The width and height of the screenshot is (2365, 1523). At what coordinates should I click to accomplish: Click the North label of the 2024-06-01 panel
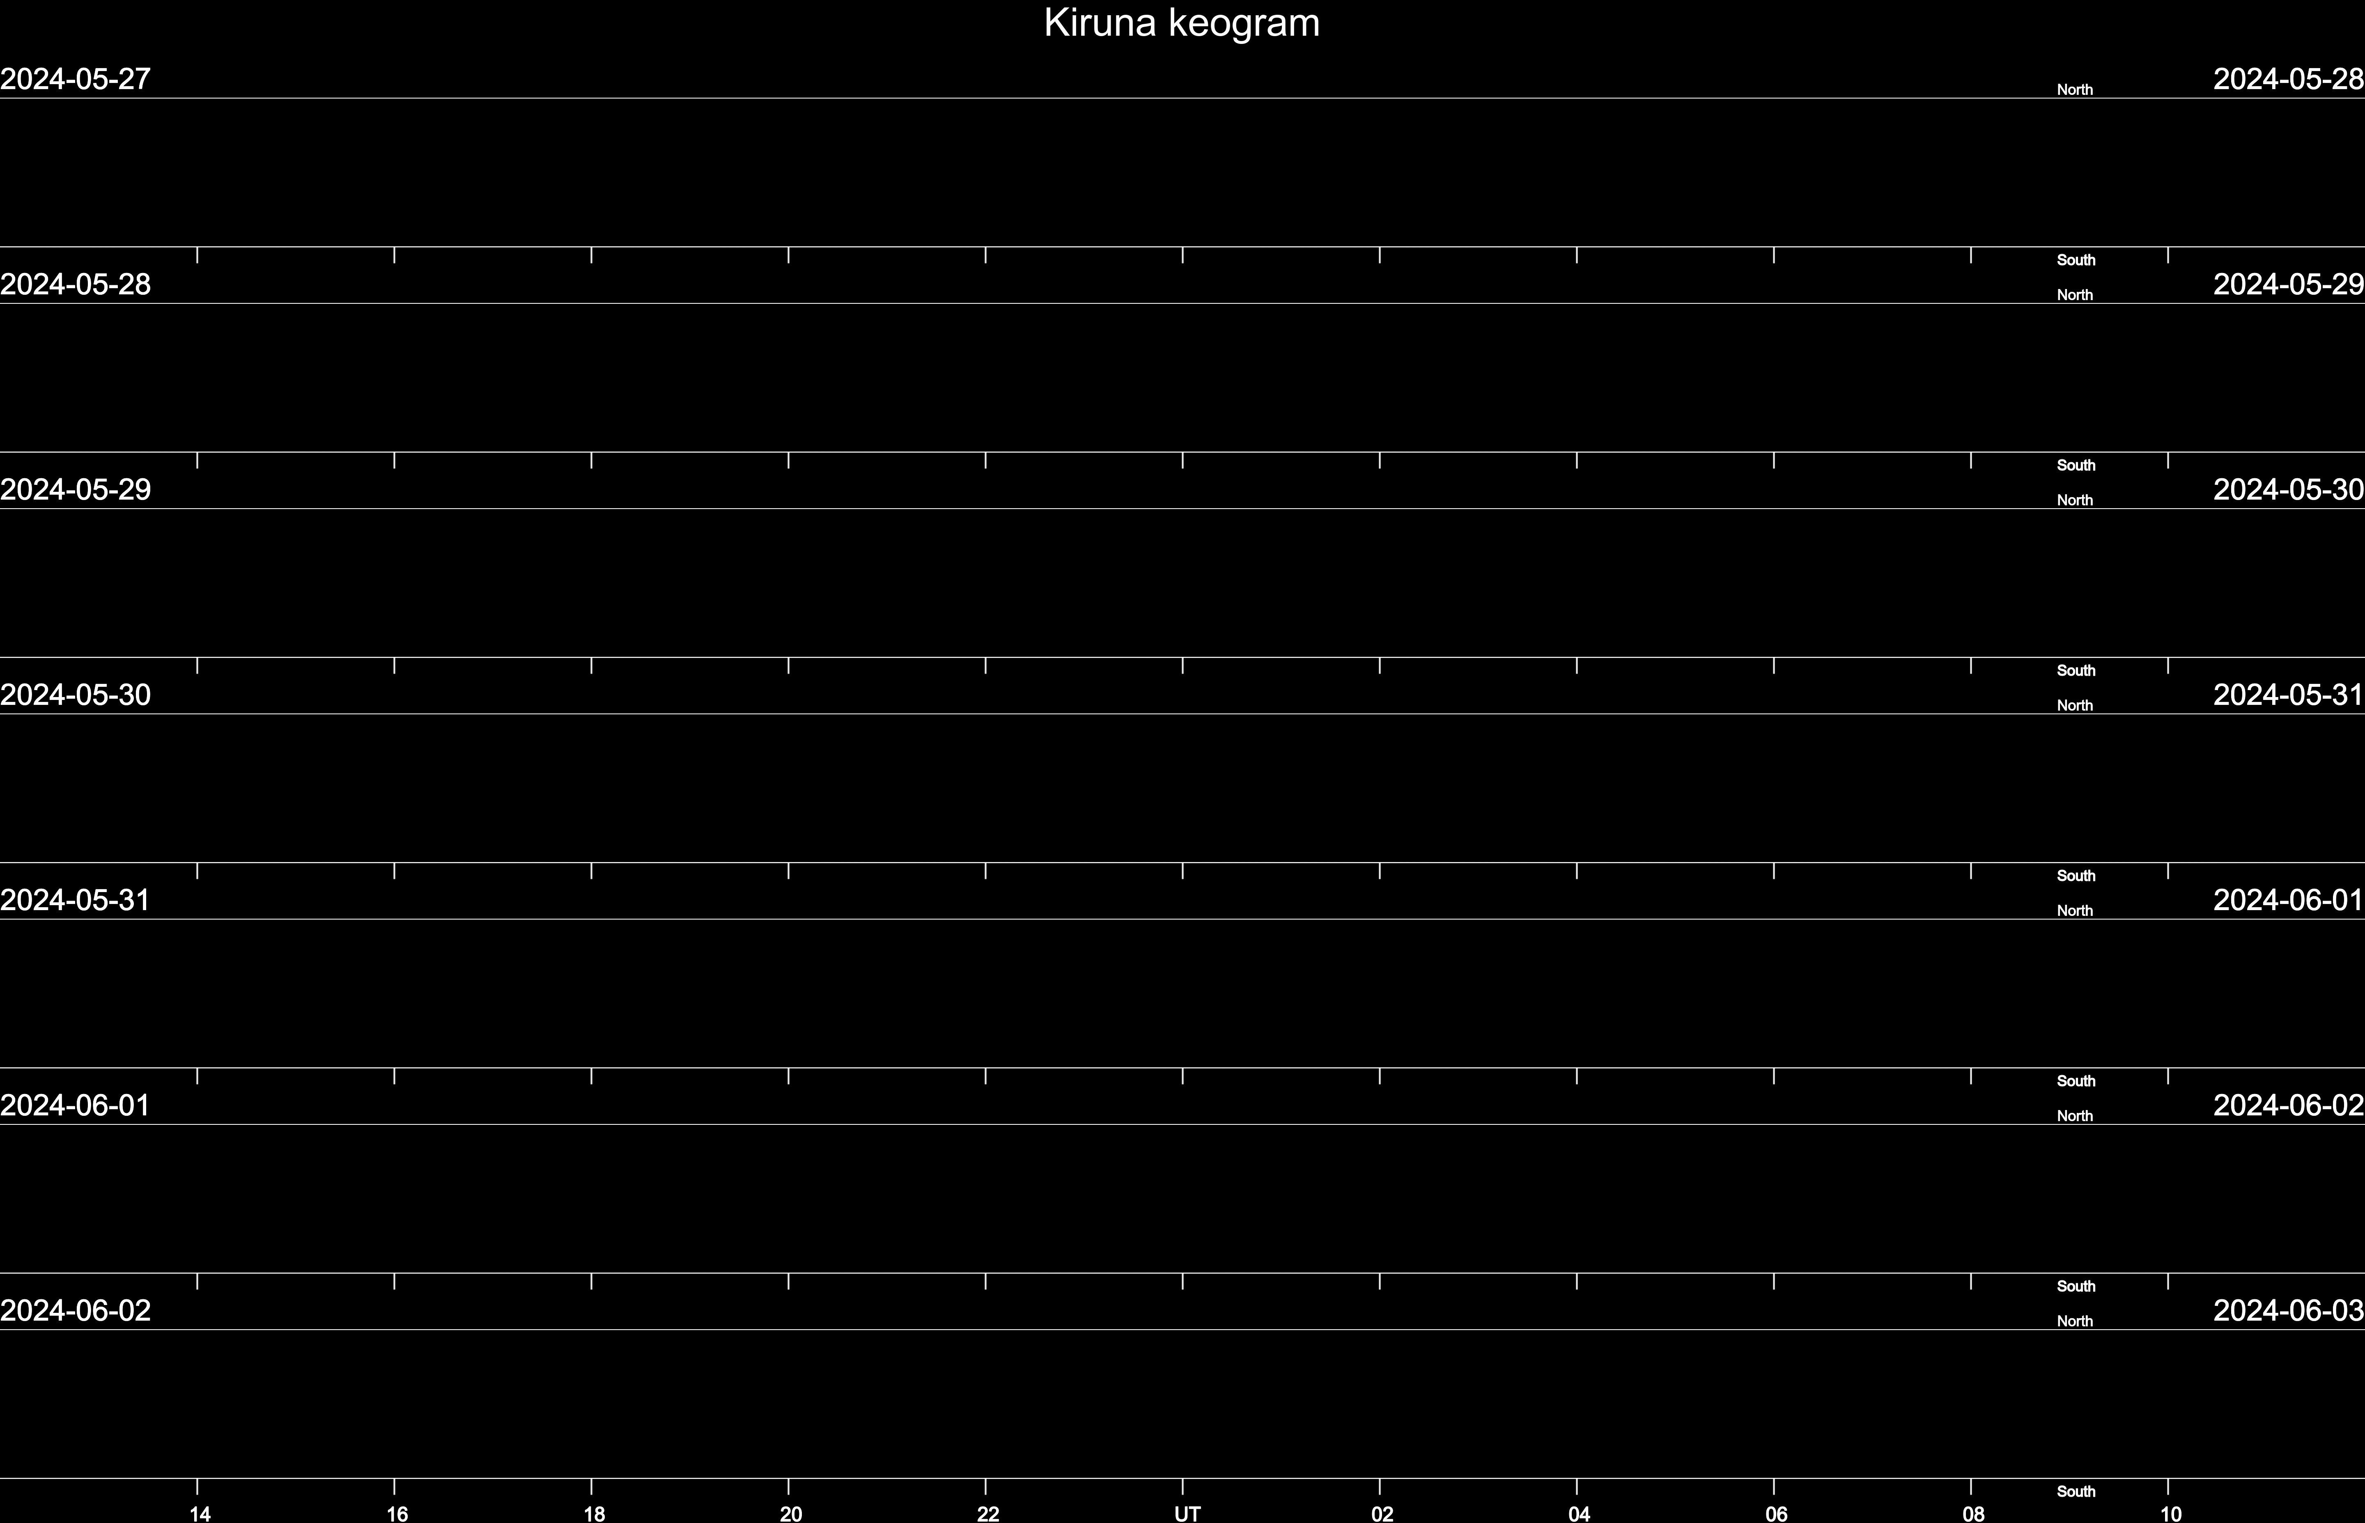coord(2074,1117)
